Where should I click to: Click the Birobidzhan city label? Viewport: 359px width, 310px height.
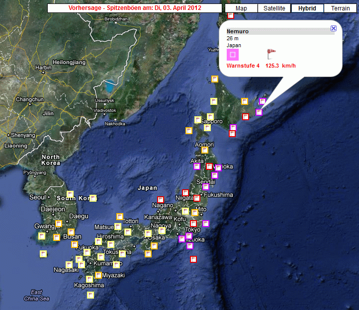pyautogui.click(x=116, y=19)
